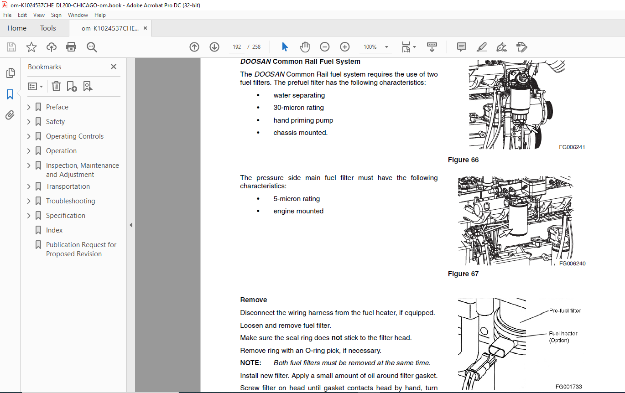Viewport: 625px width, 393px height.
Task: Open Attachments paperclip panel
Action: click(10, 115)
